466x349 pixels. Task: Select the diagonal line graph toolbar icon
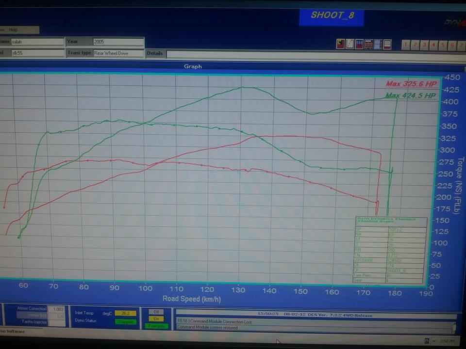click(349, 45)
